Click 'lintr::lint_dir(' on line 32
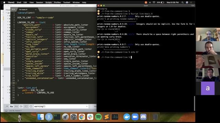The width and height of the screenshot is (220, 123). (x=27, y=88)
